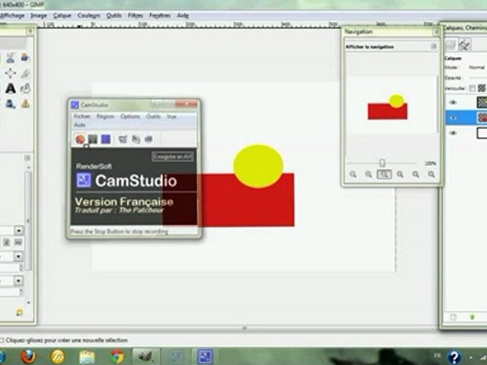Click the upper spin arrows in tool options

[x=21, y=268]
